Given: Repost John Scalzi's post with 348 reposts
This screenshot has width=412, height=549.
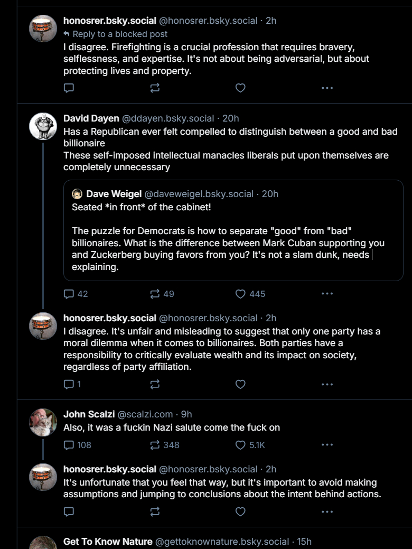Looking at the screenshot, I should coord(164,445).
